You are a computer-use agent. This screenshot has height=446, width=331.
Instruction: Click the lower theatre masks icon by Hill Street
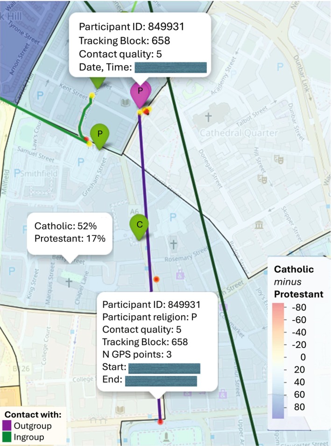262,178
